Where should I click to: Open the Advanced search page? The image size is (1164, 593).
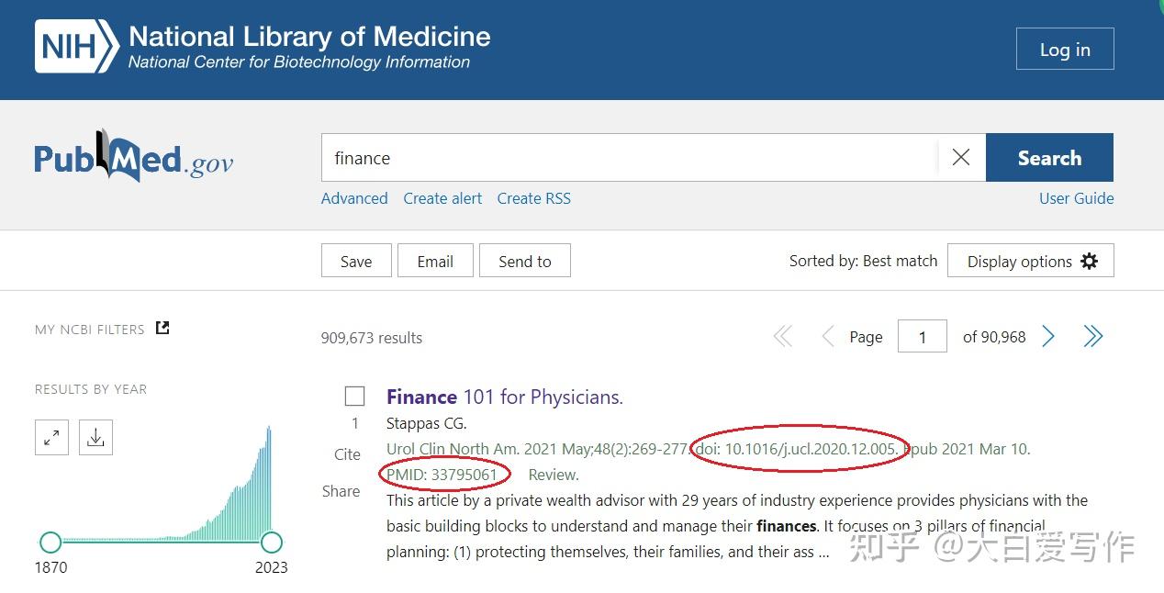(x=354, y=198)
